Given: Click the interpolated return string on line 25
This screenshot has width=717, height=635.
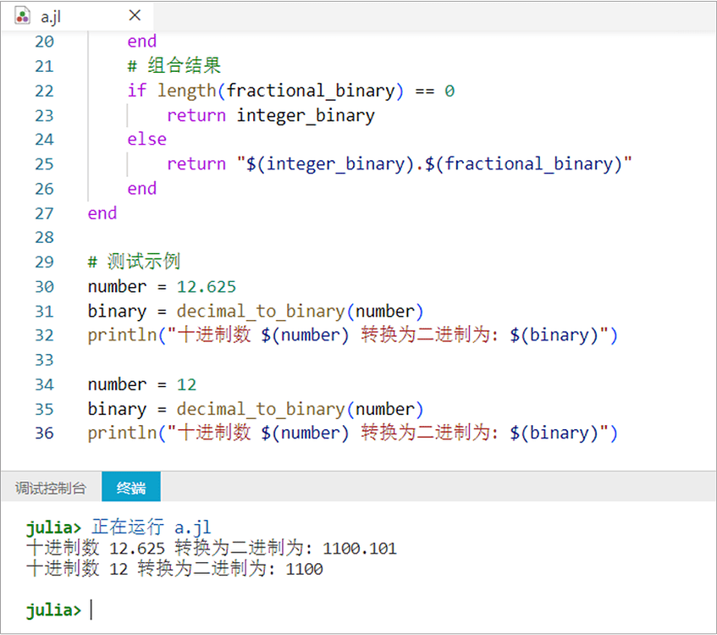Looking at the screenshot, I should pos(434,164).
